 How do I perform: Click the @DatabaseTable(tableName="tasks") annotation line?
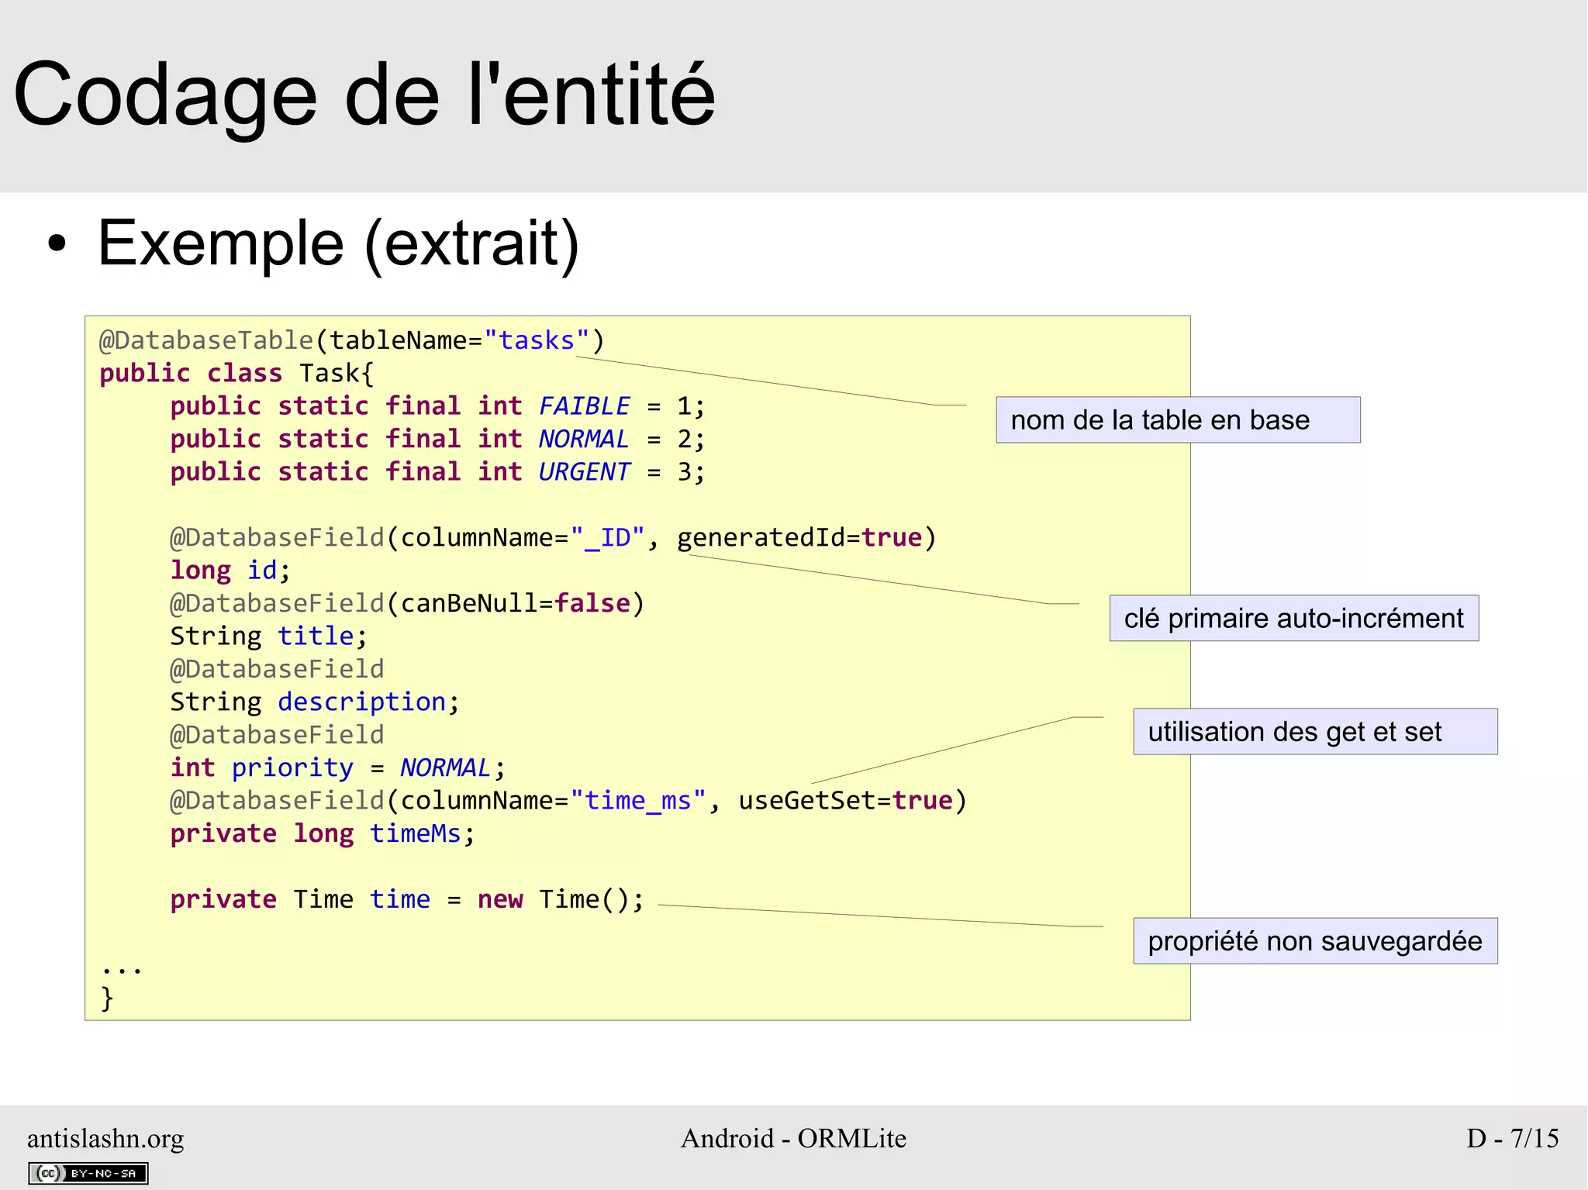point(351,340)
